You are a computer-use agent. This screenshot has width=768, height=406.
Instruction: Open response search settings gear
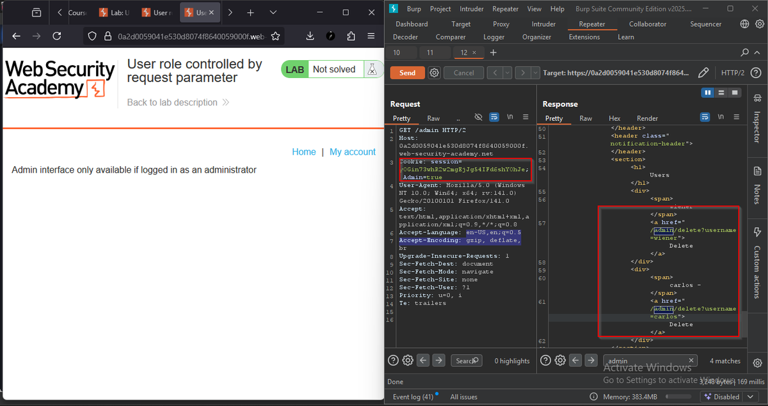tap(560, 361)
